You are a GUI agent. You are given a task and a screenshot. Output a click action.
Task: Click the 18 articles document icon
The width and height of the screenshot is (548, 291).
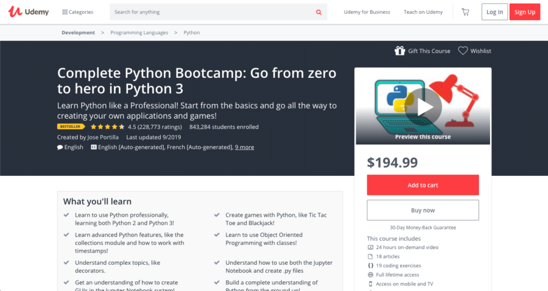(370, 256)
